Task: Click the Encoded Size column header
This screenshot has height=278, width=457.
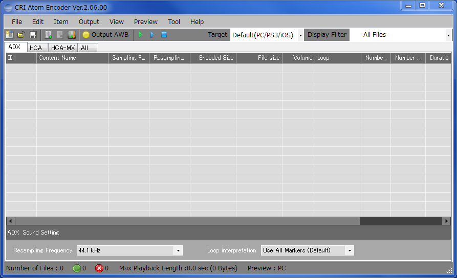Action: 213,58
